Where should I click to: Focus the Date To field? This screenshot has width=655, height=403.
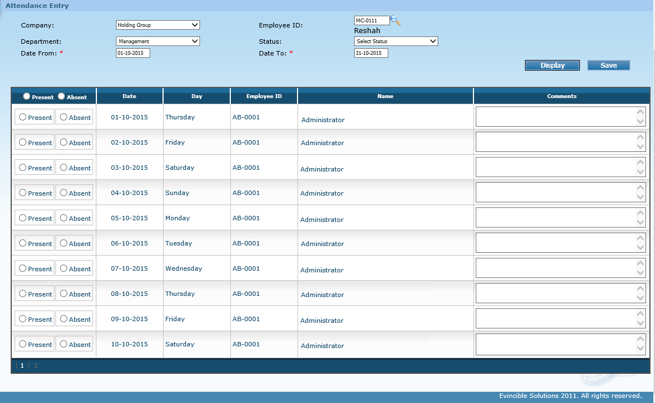371,53
